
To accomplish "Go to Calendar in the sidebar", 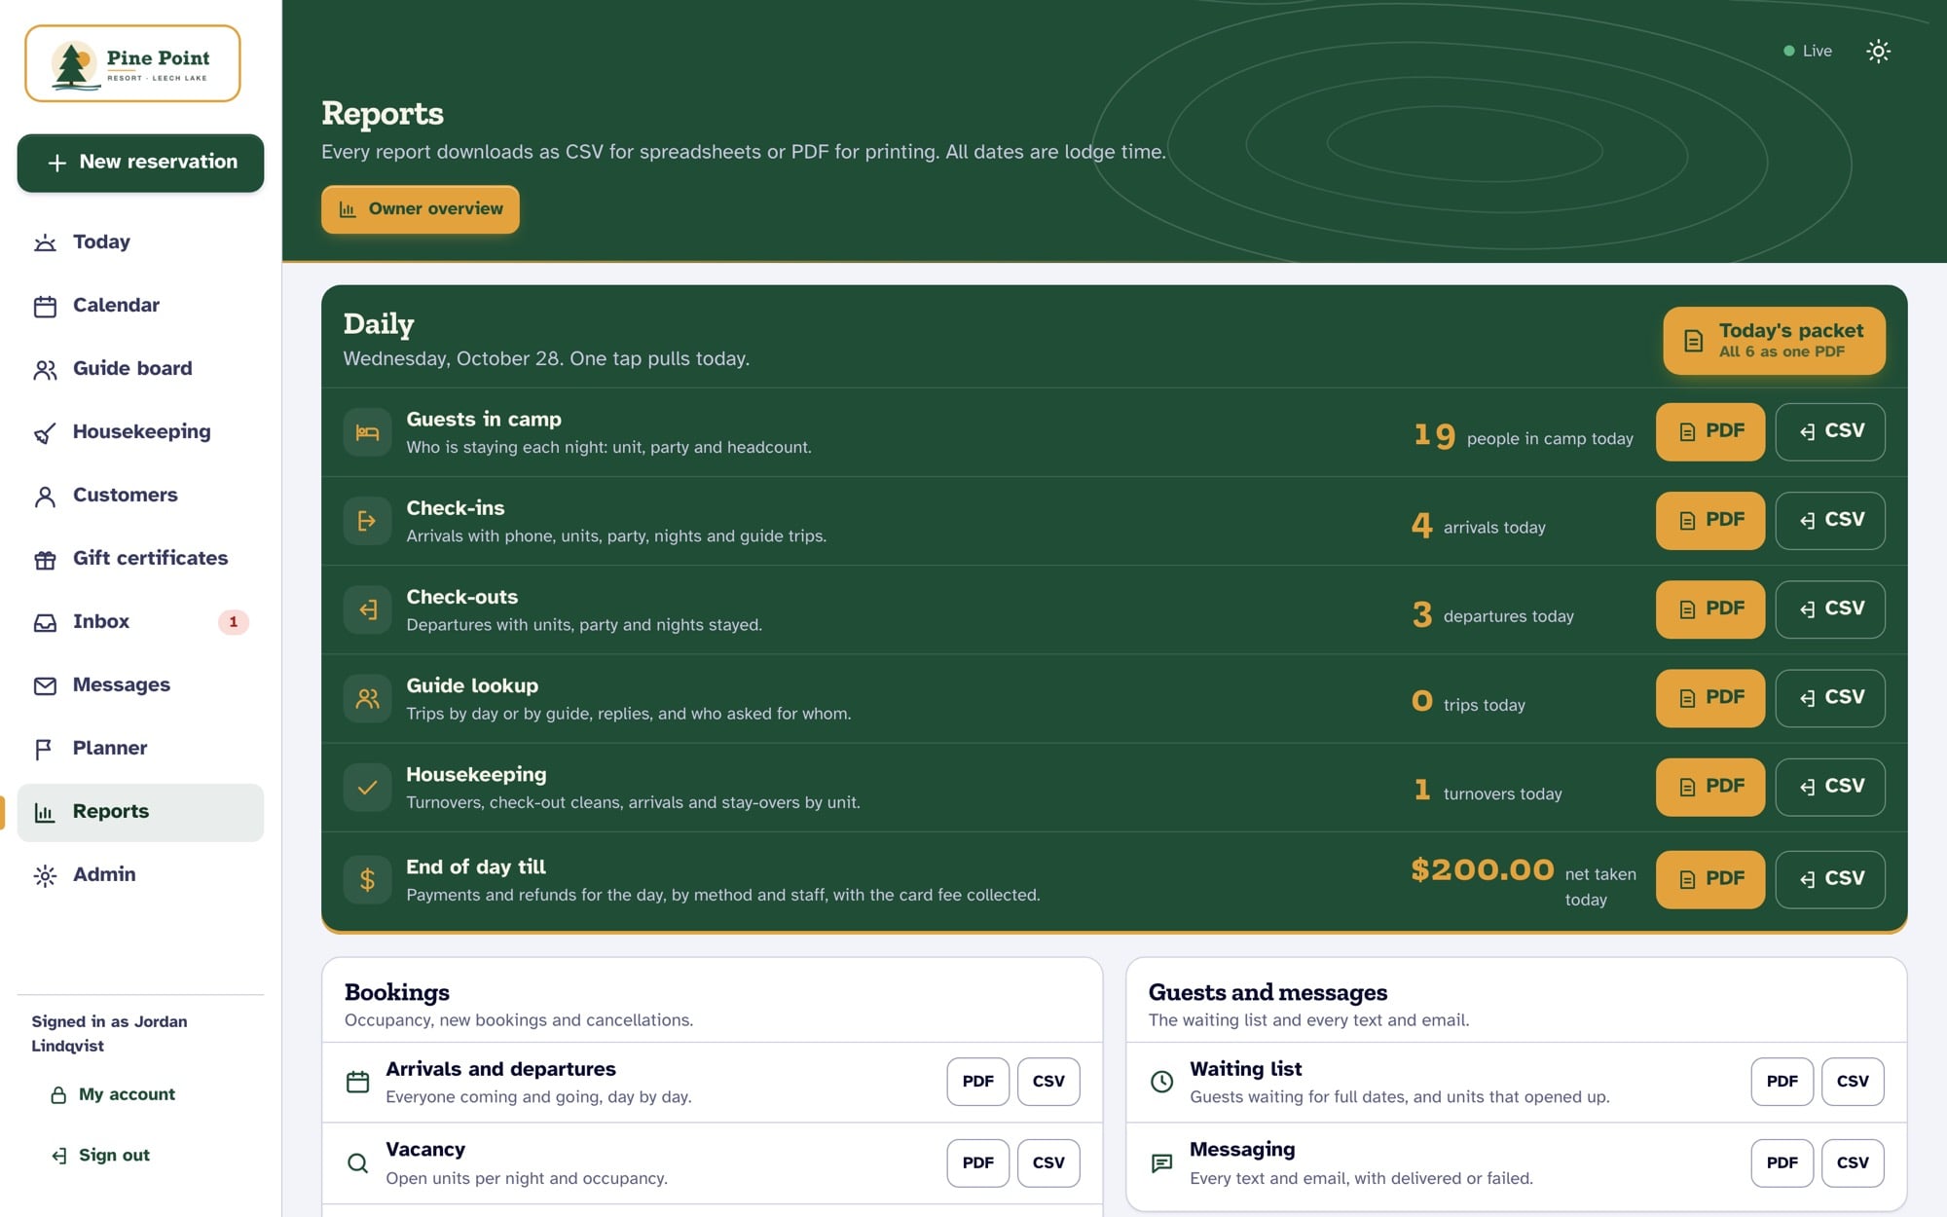I will coord(140,305).
